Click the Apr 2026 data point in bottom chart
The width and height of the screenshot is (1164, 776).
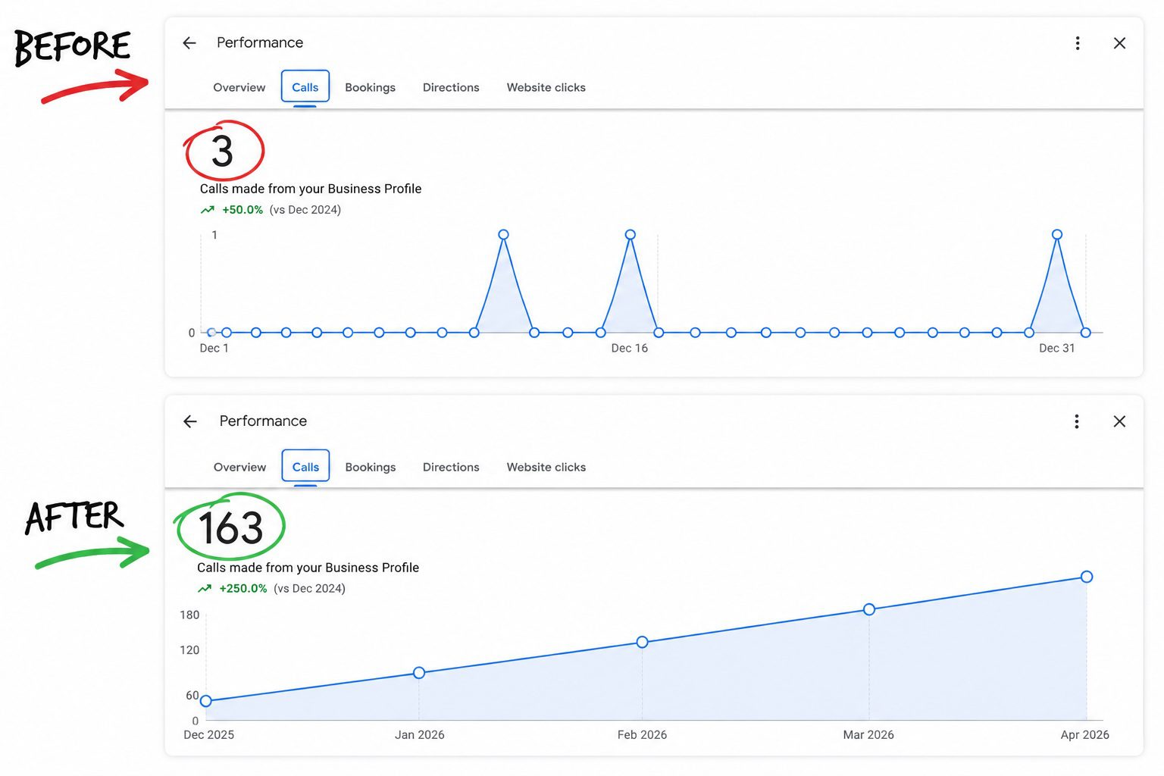[1087, 577]
